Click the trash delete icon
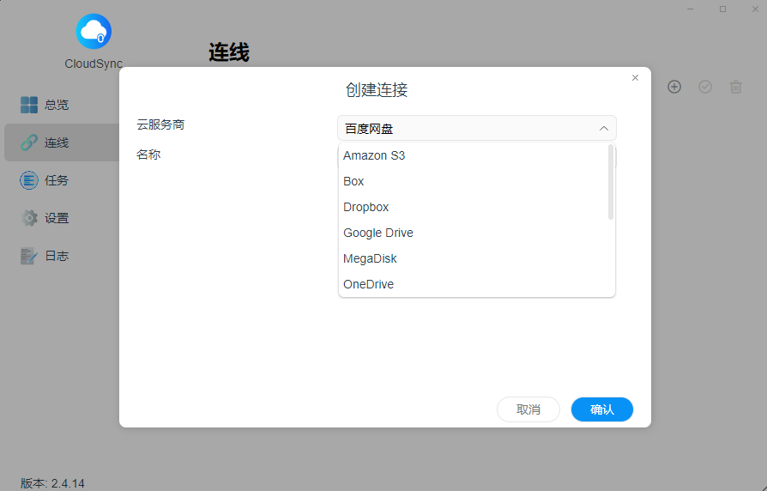 pos(736,87)
